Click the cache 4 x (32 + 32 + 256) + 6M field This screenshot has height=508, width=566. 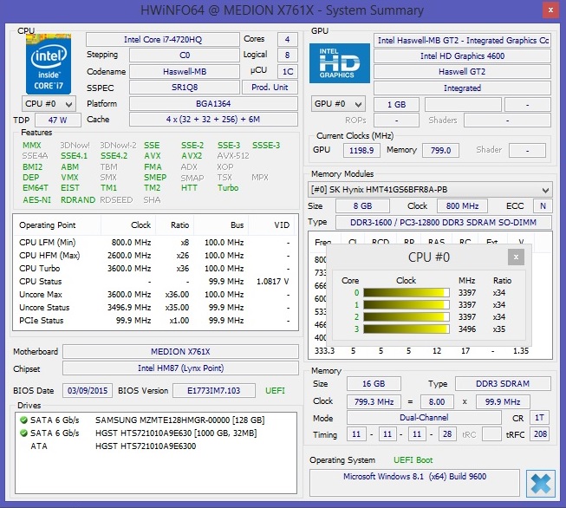click(213, 120)
